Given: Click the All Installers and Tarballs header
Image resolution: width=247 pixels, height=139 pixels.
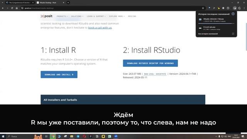Looking at the screenshot, I should point(123,100).
